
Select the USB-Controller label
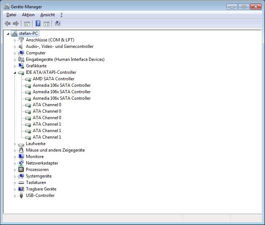pyautogui.click(x=40, y=195)
